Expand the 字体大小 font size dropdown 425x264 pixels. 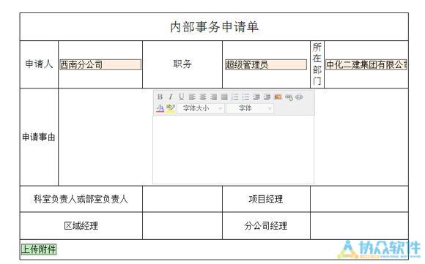[x=201, y=108]
